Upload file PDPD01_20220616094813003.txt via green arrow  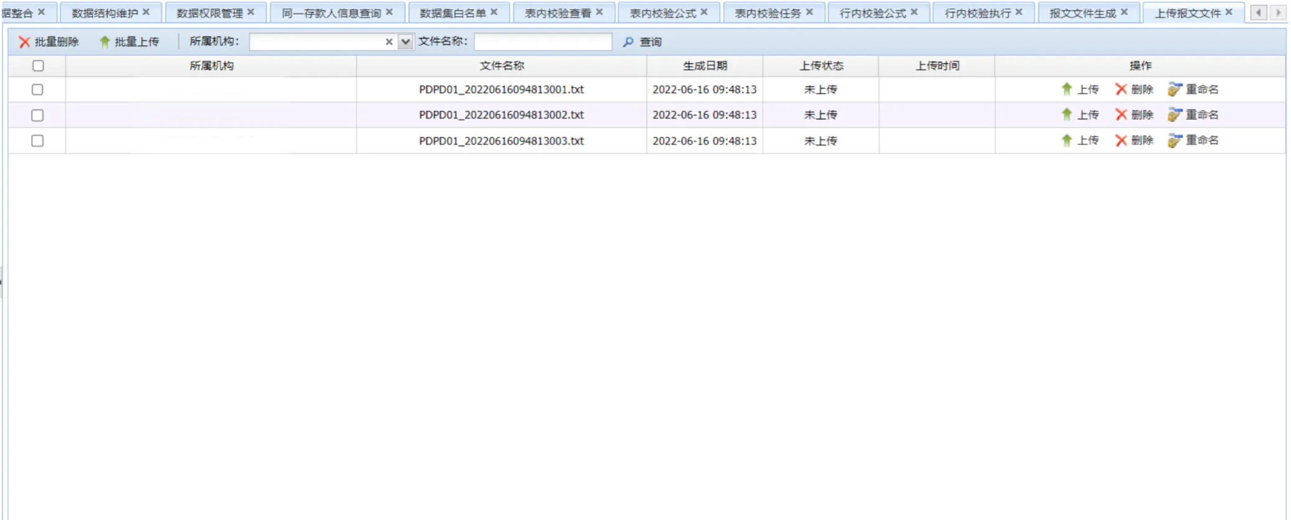click(1066, 141)
